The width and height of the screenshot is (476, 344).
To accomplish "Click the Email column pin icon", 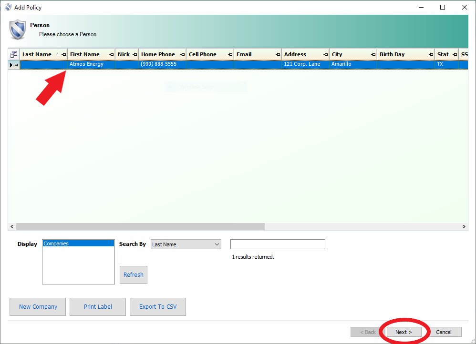I will click(278, 54).
